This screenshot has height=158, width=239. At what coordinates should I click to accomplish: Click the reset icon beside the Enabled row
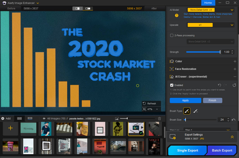pos(234,85)
